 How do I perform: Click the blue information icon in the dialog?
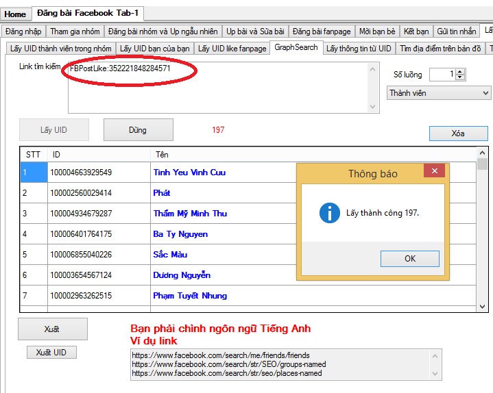click(x=330, y=213)
